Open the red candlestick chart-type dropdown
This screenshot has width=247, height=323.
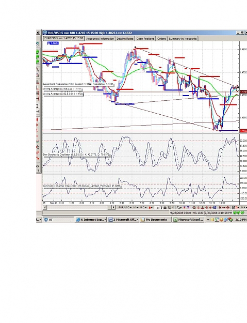click(x=151, y=207)
